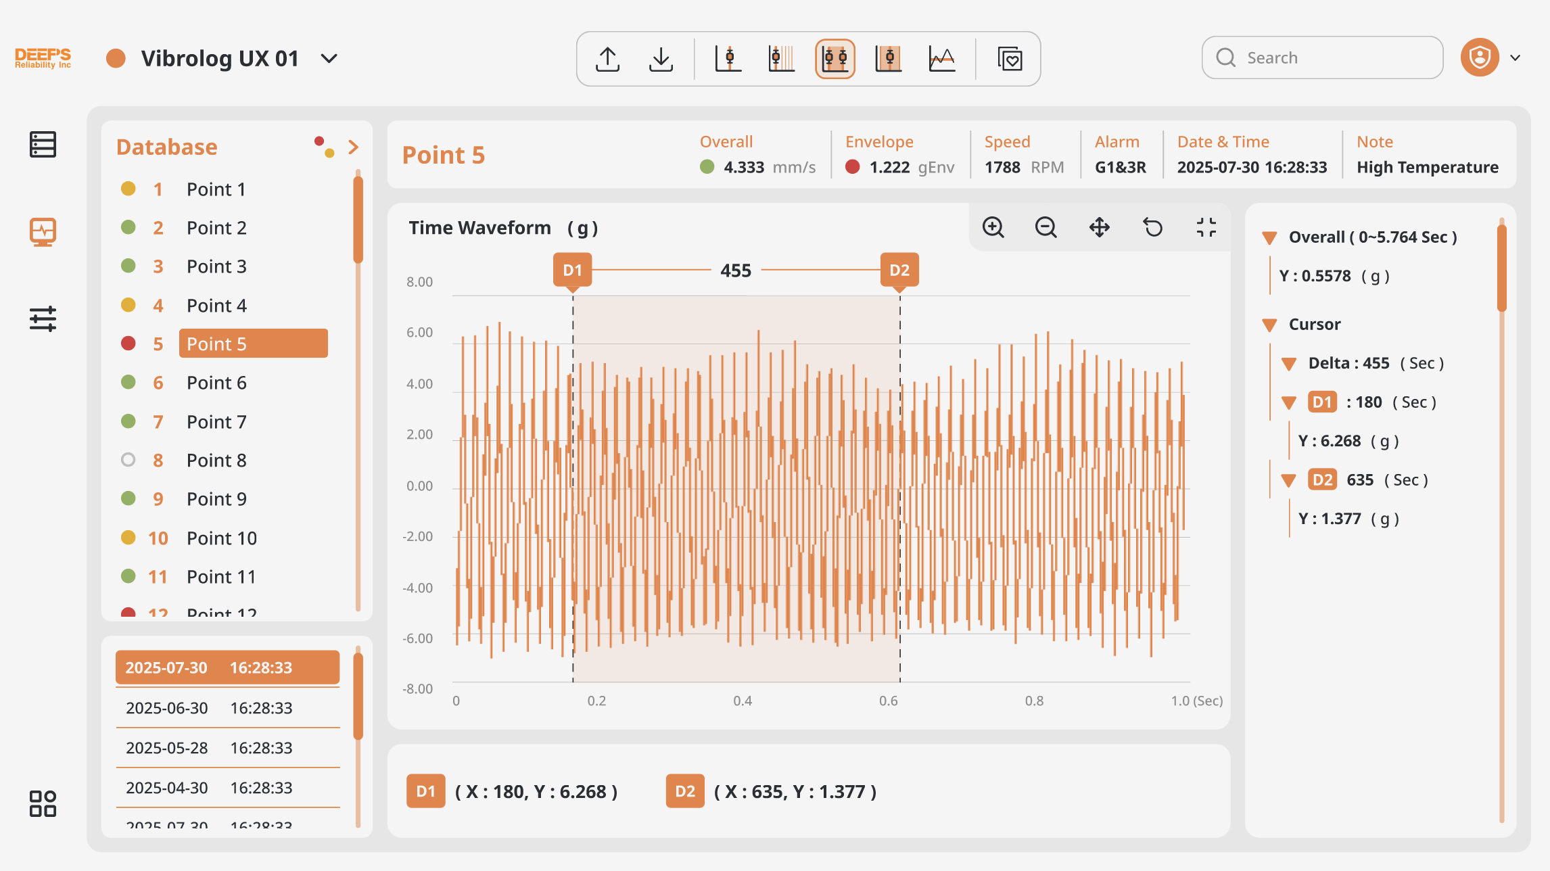1550x871 pixels.
Task: Toggle the active delta dual-cursor tool
Action: click(x=835, y=59)
